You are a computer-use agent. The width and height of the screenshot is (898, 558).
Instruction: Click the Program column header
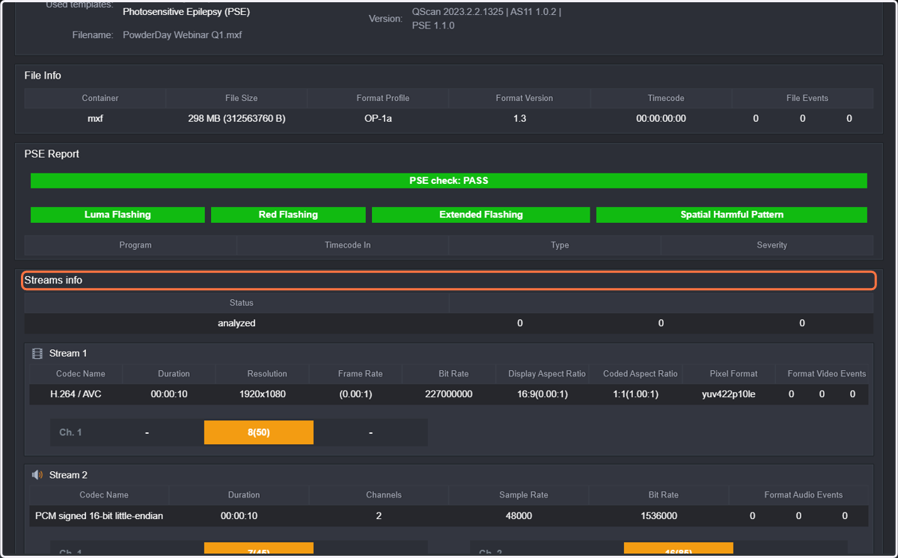point(135,245)
